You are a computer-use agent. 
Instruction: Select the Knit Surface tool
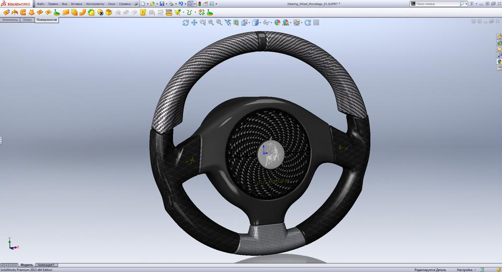pos(143,13)
